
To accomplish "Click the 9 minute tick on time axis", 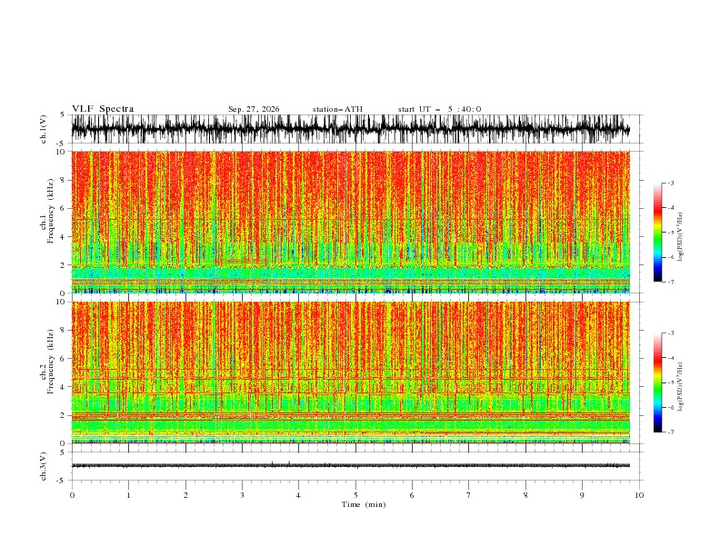I will [582, 495].
